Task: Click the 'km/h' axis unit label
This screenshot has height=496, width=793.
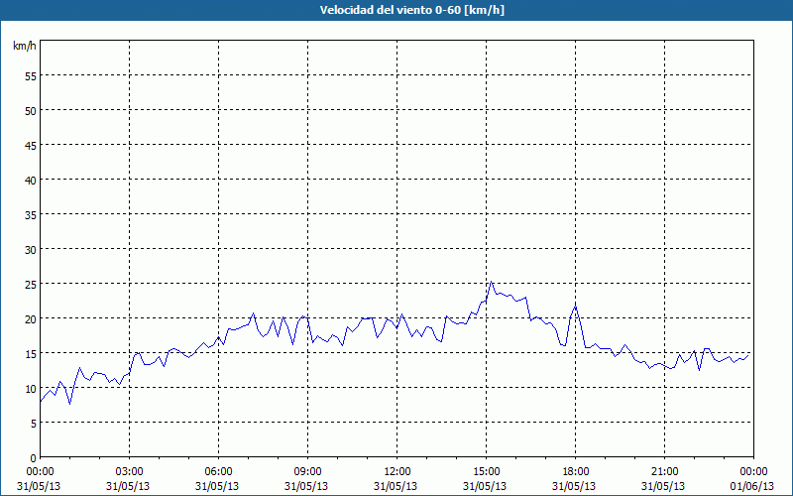Action: click(25, 46)
